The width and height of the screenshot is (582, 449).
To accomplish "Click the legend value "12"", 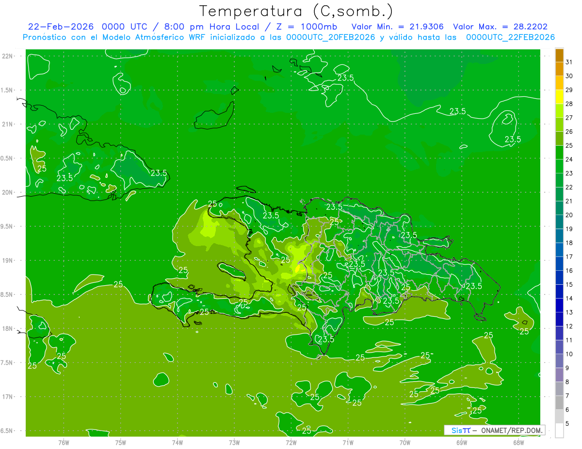I will coord(569,326).
